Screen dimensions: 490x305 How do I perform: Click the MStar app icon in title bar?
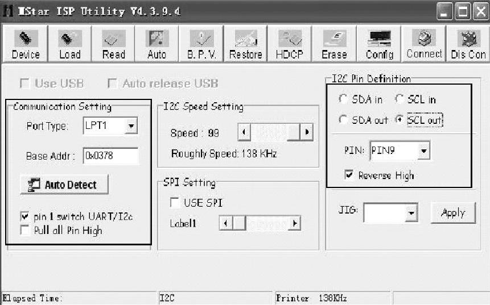coord(8,11)
